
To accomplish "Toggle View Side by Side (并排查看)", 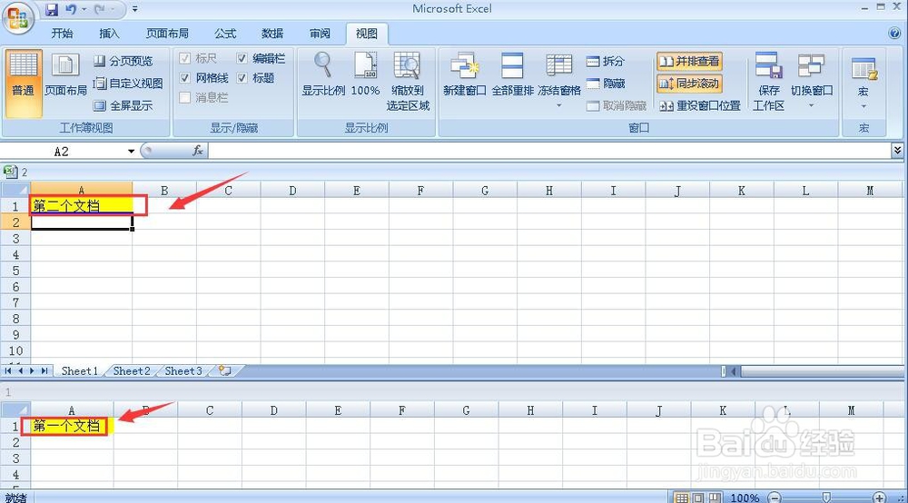I will [690, 61].
